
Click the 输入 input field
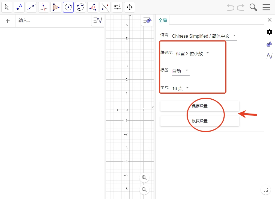pyautogui.click(x=41, y=20)
